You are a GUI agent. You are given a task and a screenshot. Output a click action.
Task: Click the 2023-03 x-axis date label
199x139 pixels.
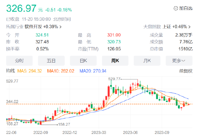(99, 133)
